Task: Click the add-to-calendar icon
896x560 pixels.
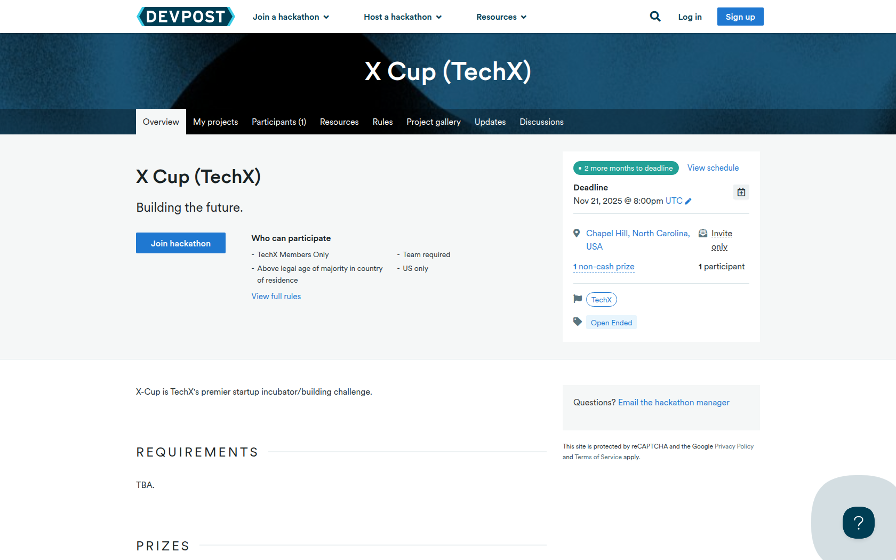Action: tap(741, 192)
